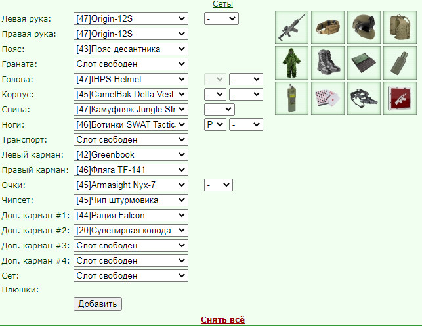Open the Сеты link at top
Viewport: 422px width, 326px height.
pos(222,4)
